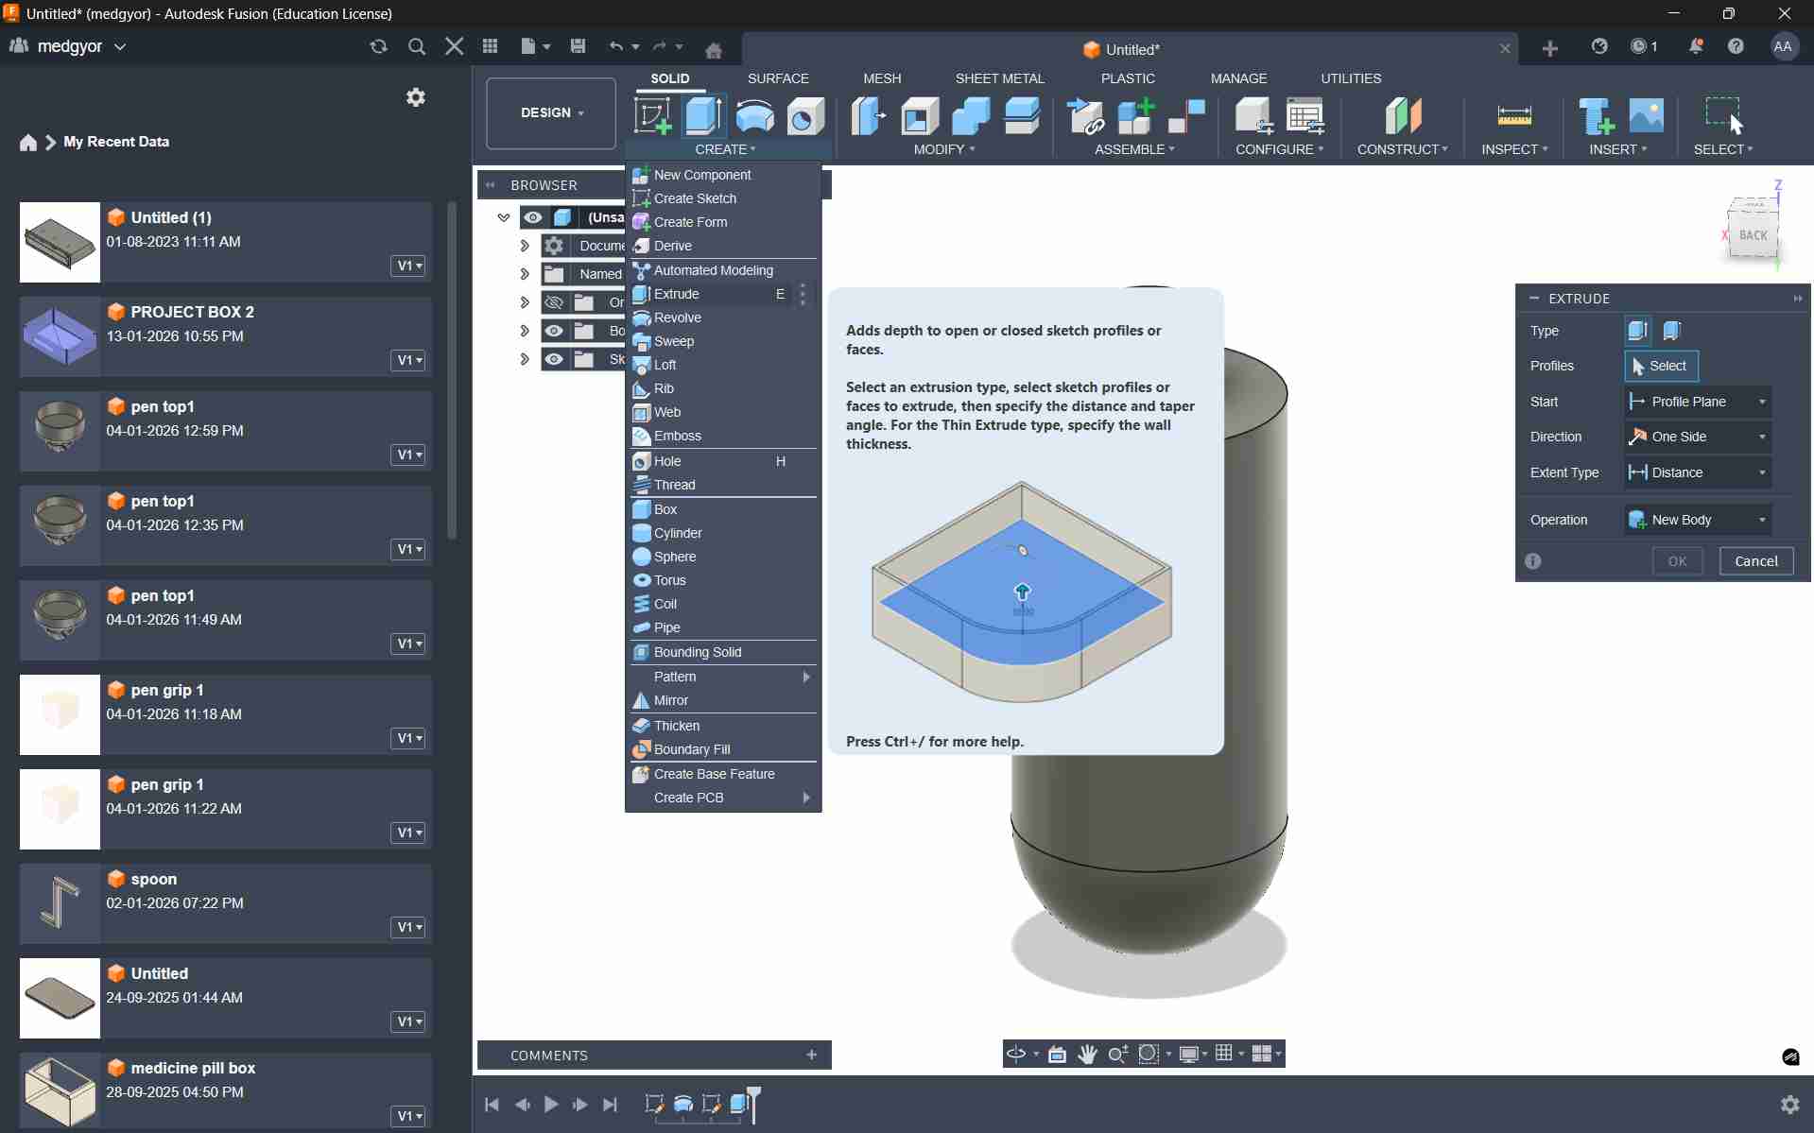Show the hidden Origin folder

tap(555, 302)
